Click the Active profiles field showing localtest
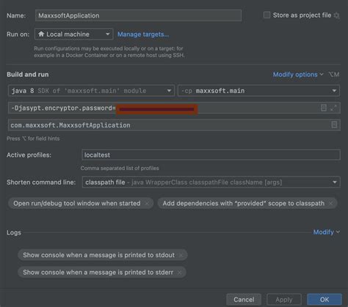The width and height of the screenshot is (348, 307). point(211,155)
